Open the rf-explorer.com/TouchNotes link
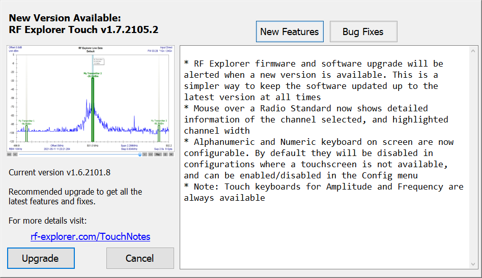The height and width of the screenshot is (278, 482). 91,236
